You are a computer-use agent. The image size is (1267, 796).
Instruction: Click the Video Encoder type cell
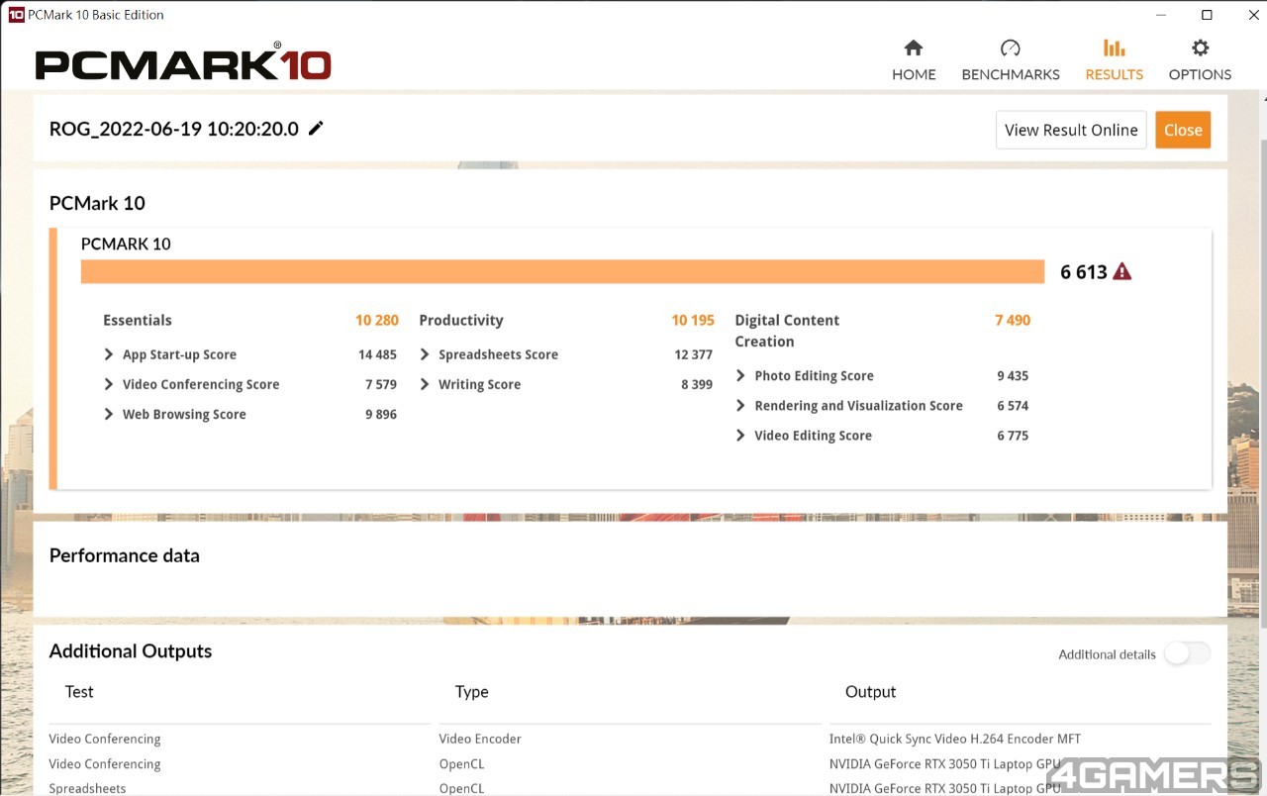tap(480, 739)
